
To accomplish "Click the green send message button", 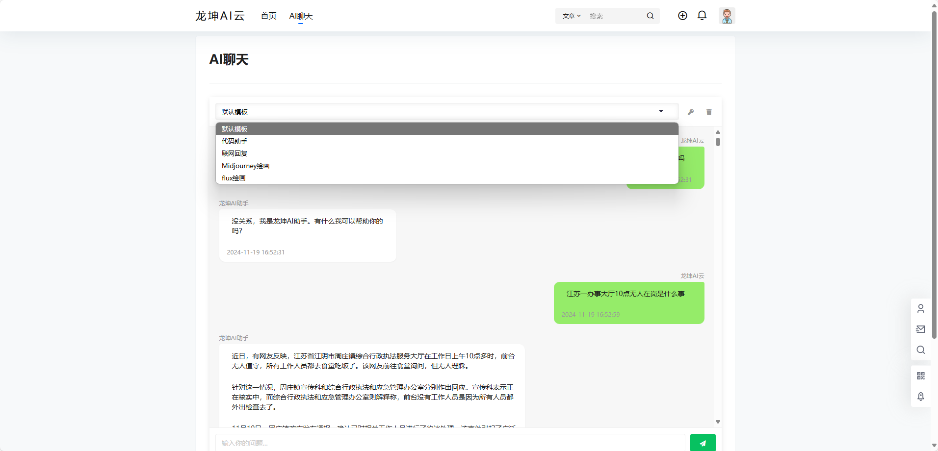I will pyautogui.click(x=703, y=443).
